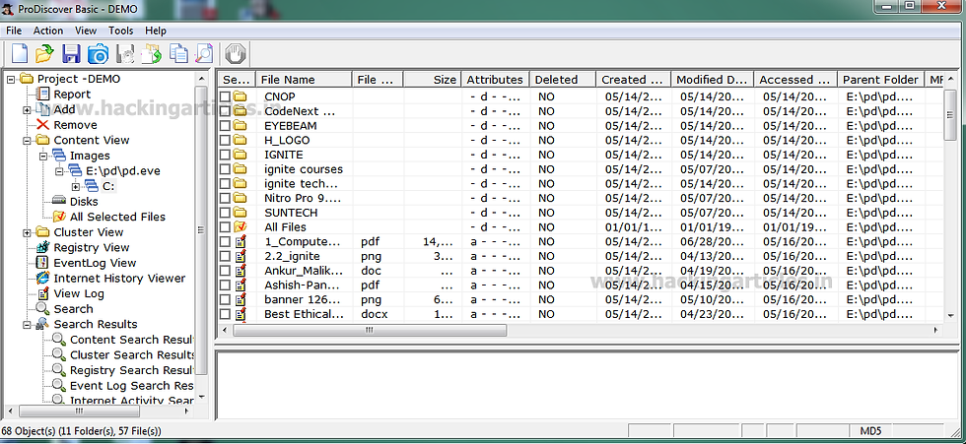Tick the checkbox for Best Ethical docx file
This screenshot has height=444, width=966.
coord(225,314)
